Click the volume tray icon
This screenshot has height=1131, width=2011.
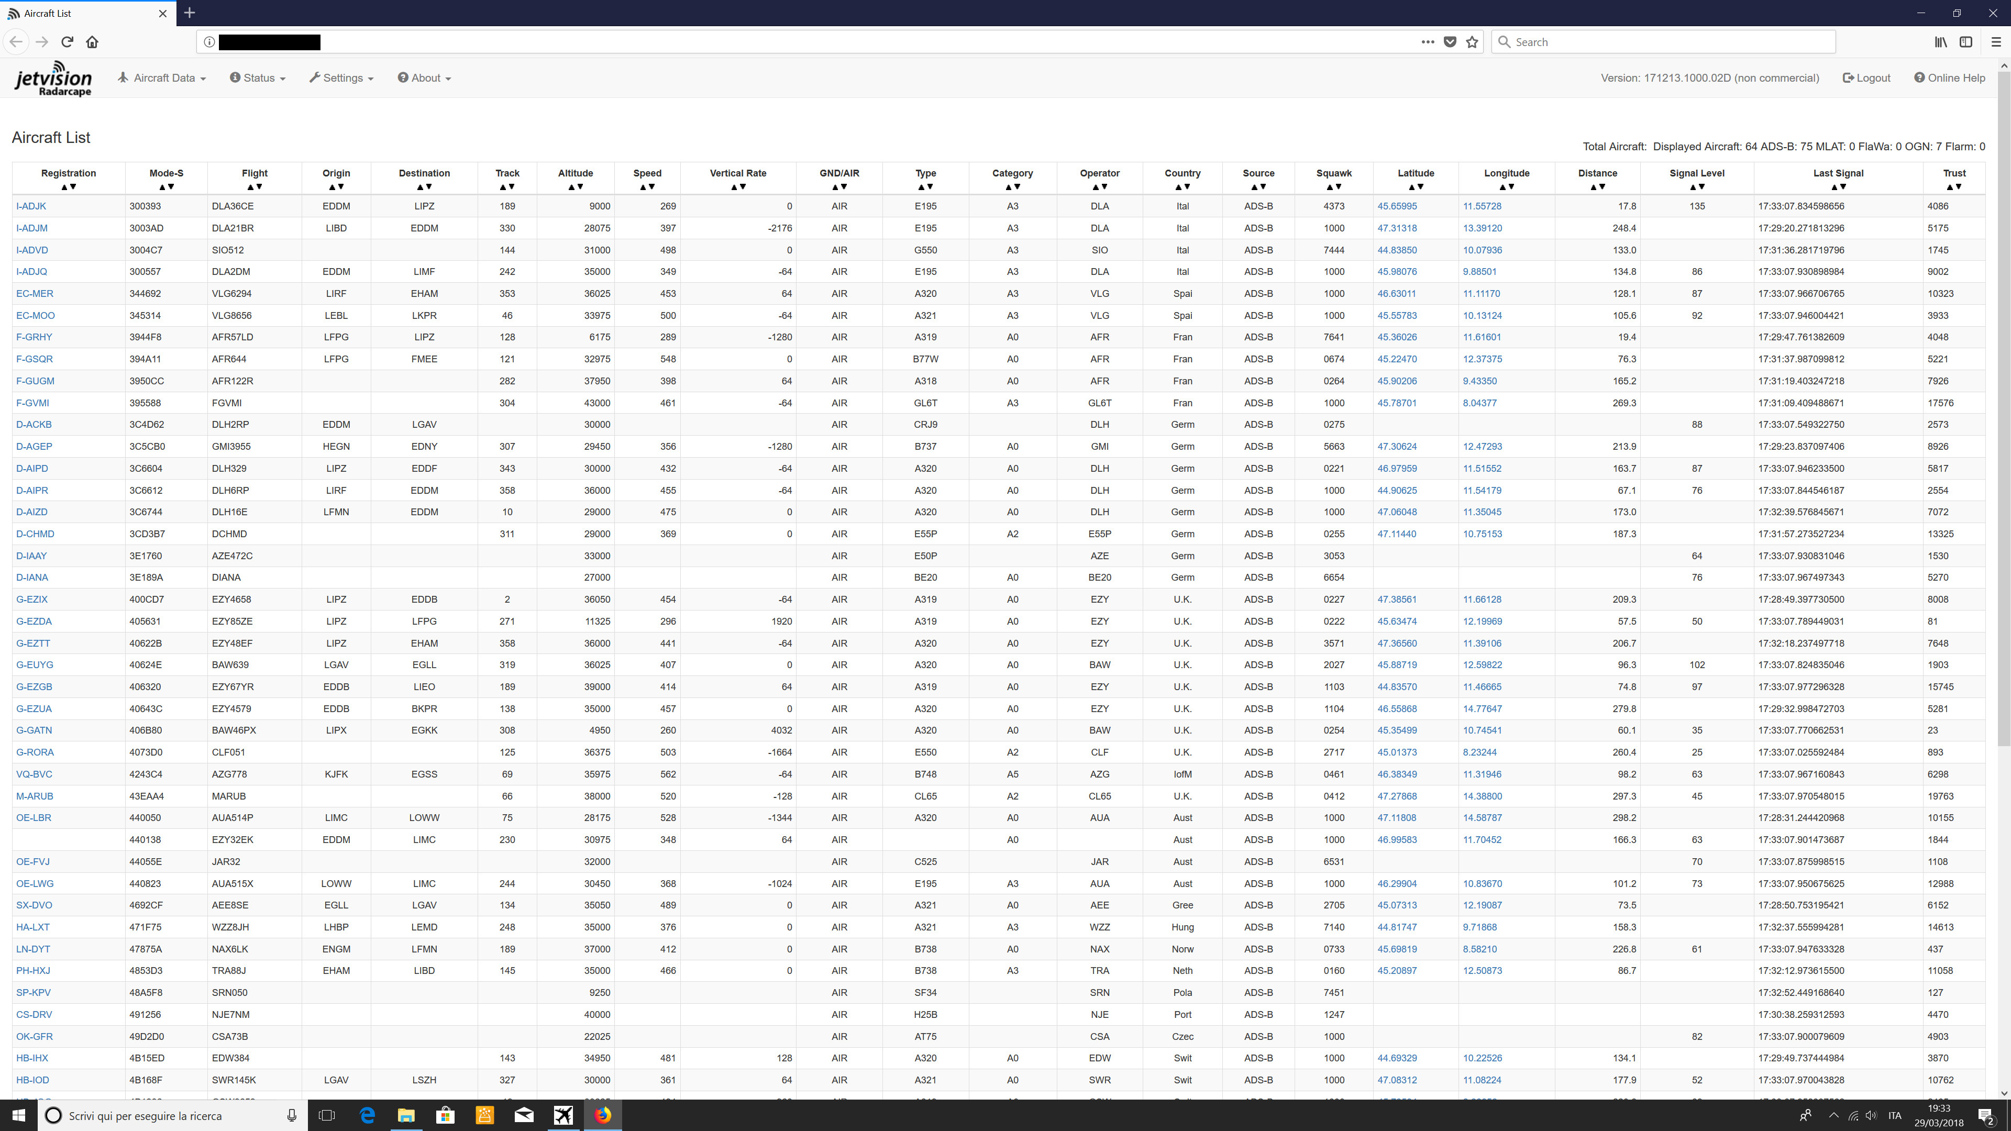[1871, 1116]
